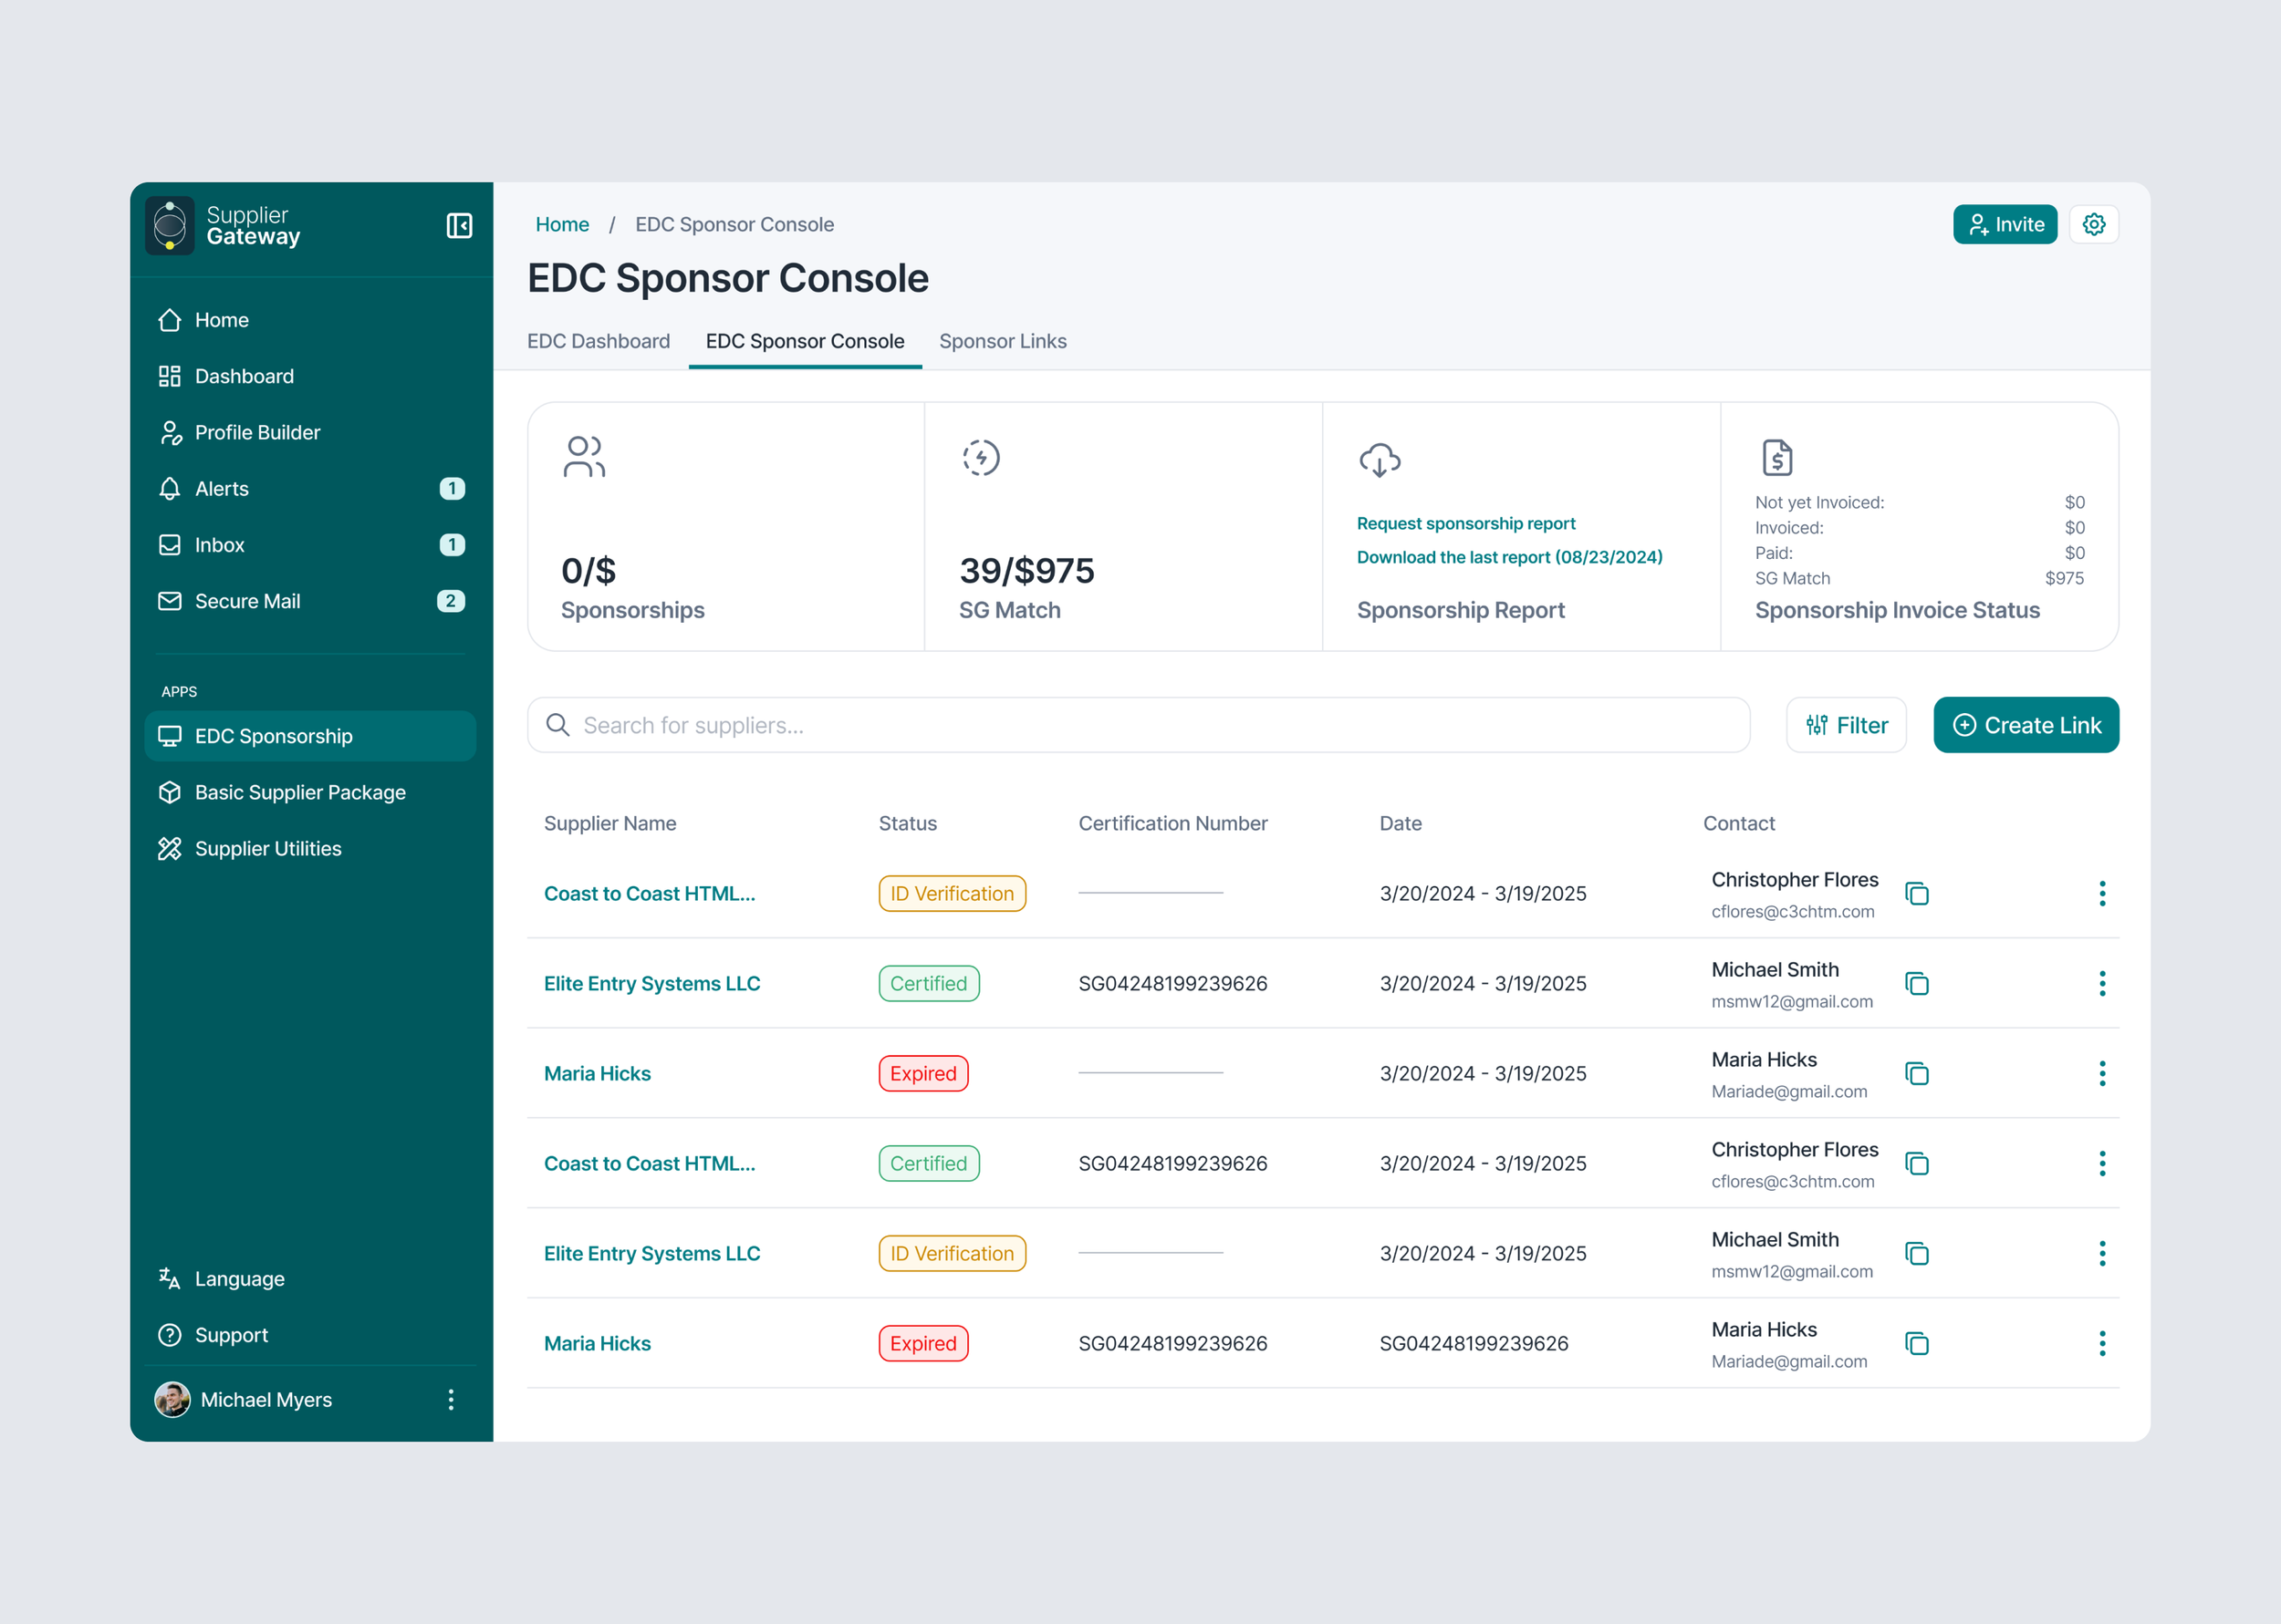The image size is (2281, 1624).
Task: Copy Michael Smith contact for Certified row
Action: tap(1916, 984)
